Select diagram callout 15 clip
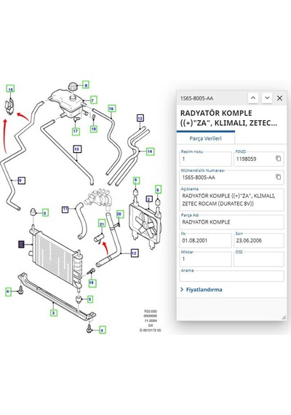Screen dimensions: 291x415 (10, 90)
